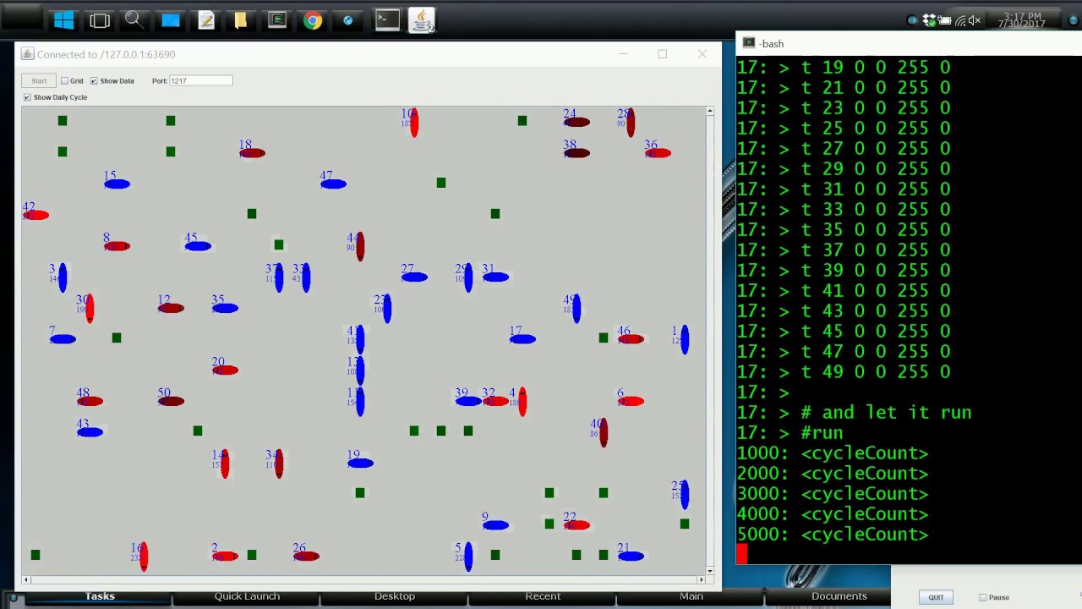Check the Pause checkbox
This screenshot has width=1082, height=609.
pos(983,598)
